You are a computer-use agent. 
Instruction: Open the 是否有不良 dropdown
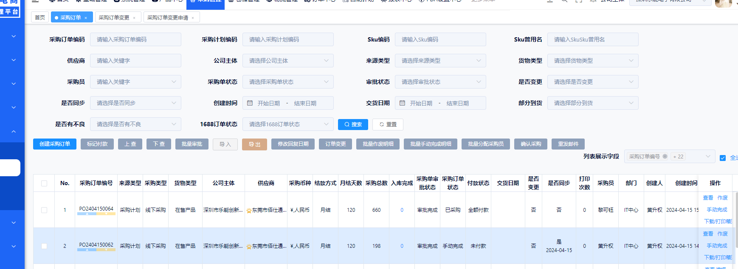pos(135,124)
